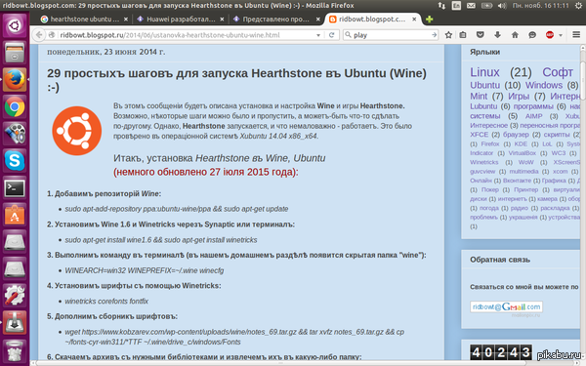Open the system power cog menu
This screenshot has height=366, width=586.
[x=578, y=5]
